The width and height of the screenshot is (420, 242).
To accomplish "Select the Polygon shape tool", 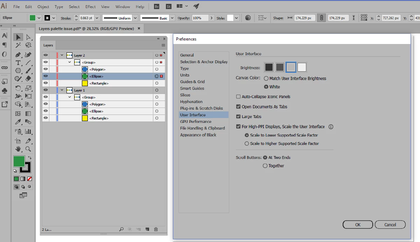I will pyautogui.click(x=18, y=71).
